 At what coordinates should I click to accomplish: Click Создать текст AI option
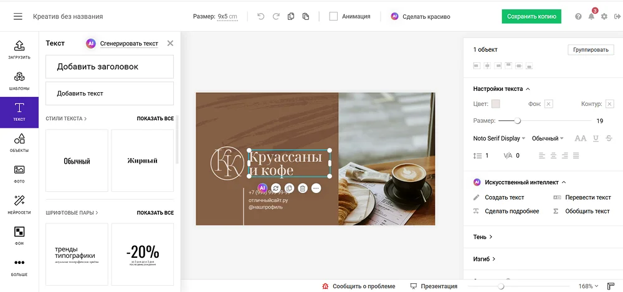(x=499, y=197)
